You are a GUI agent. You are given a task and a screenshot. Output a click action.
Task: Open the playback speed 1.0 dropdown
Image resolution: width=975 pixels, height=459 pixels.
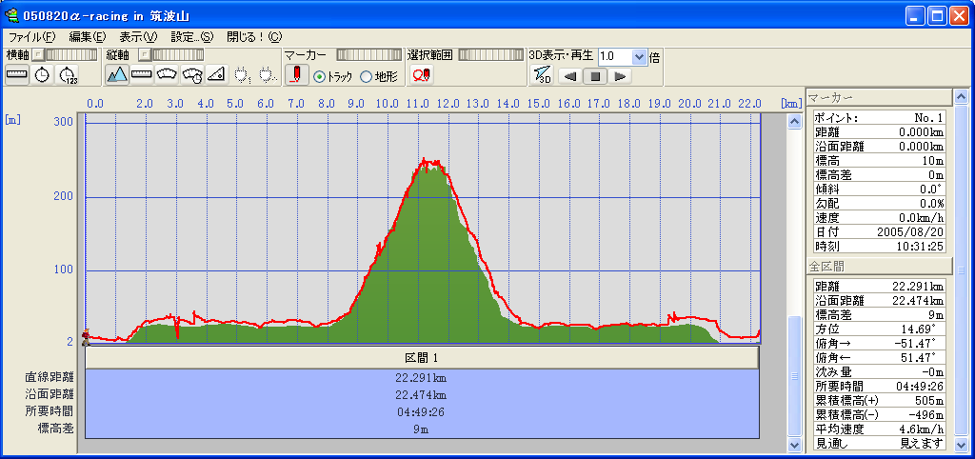pyautogui.click(x=639, y=56)
